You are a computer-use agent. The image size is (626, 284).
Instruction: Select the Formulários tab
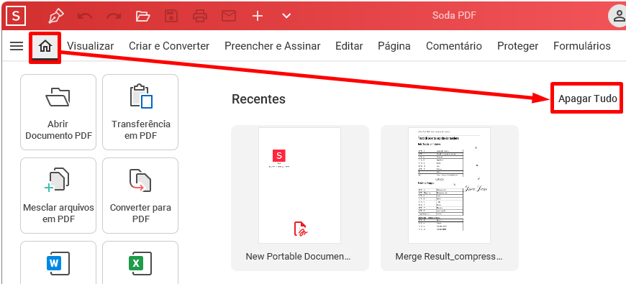click(581, 46)
